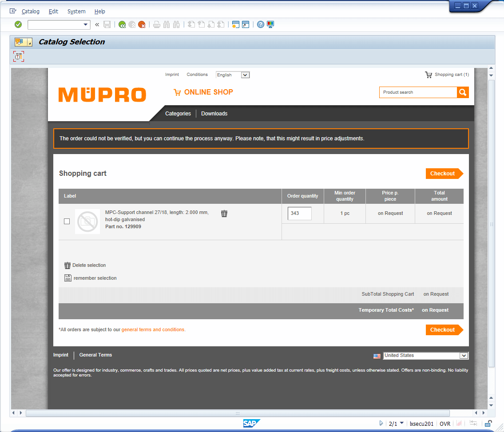Screen dimensions: 504x432
Task: Click the Conditions link in the header
Action: (197, 75)
